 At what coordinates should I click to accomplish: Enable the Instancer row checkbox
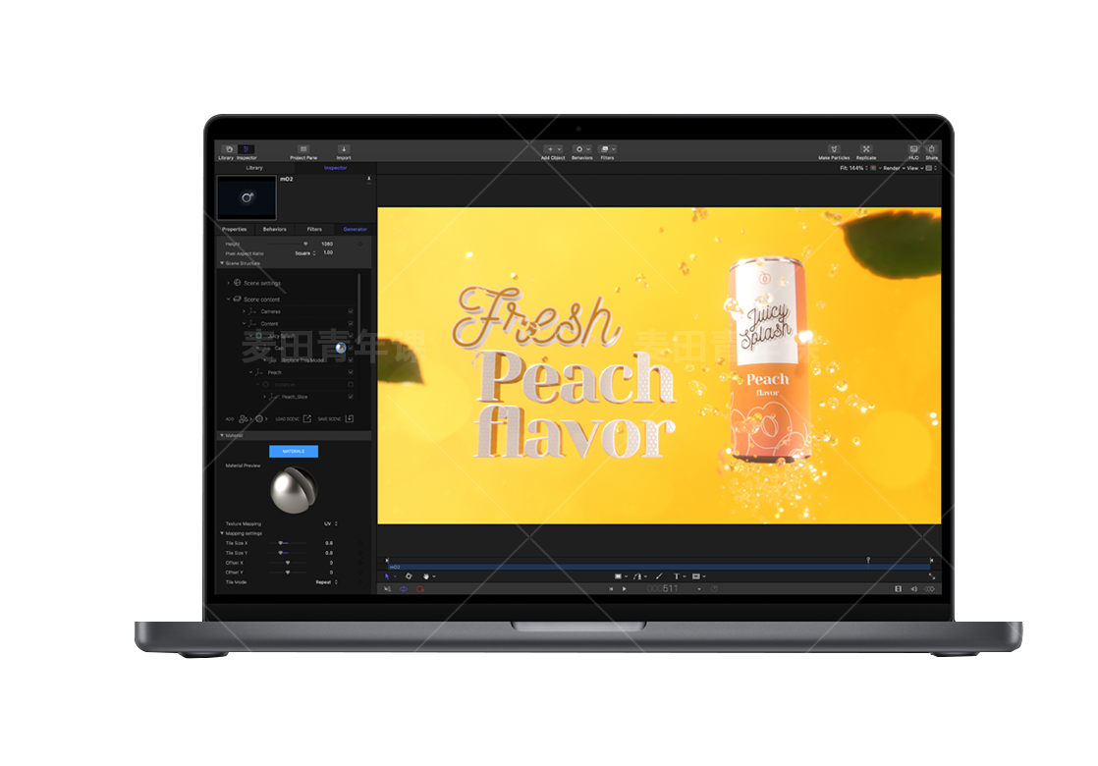click(351, 384)
